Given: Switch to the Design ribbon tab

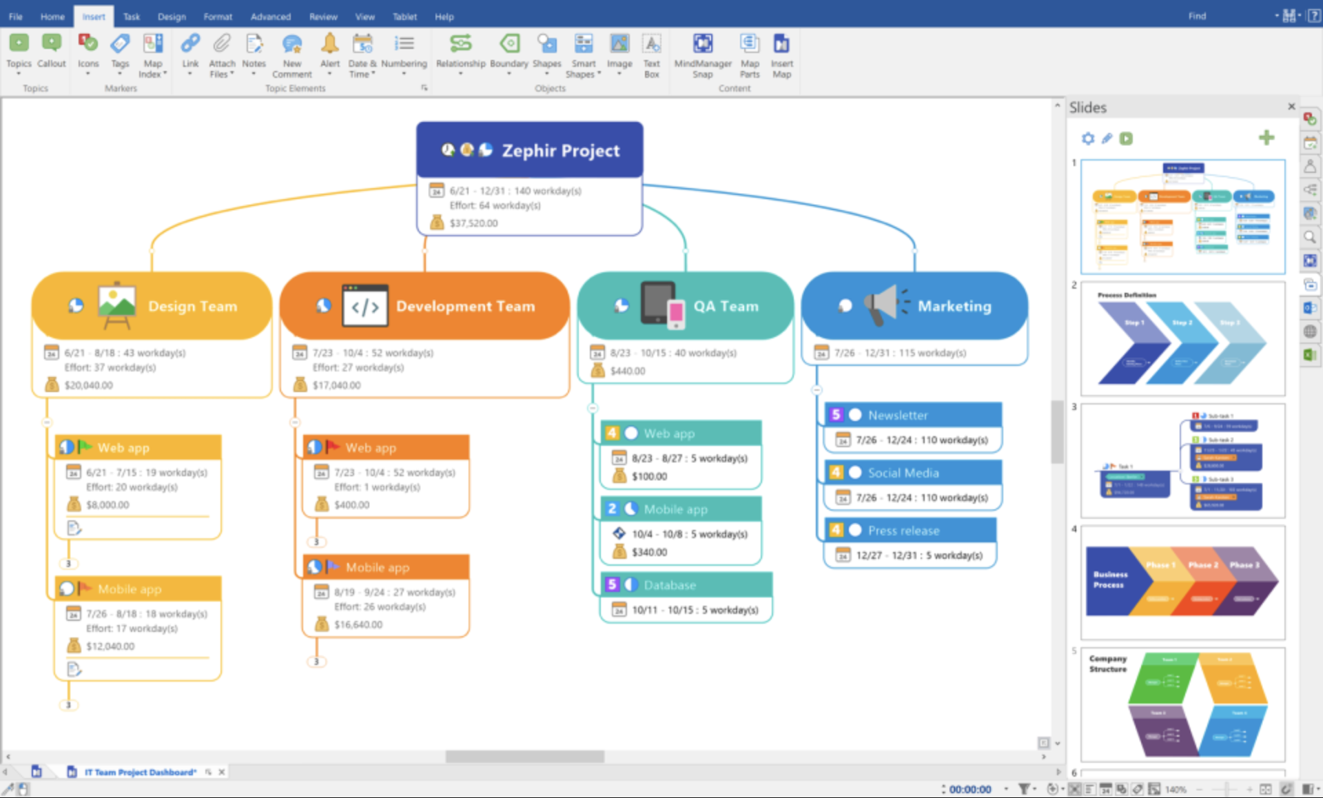Looking at the screenshot, I should pyautogui.click(x=172, y=16).
